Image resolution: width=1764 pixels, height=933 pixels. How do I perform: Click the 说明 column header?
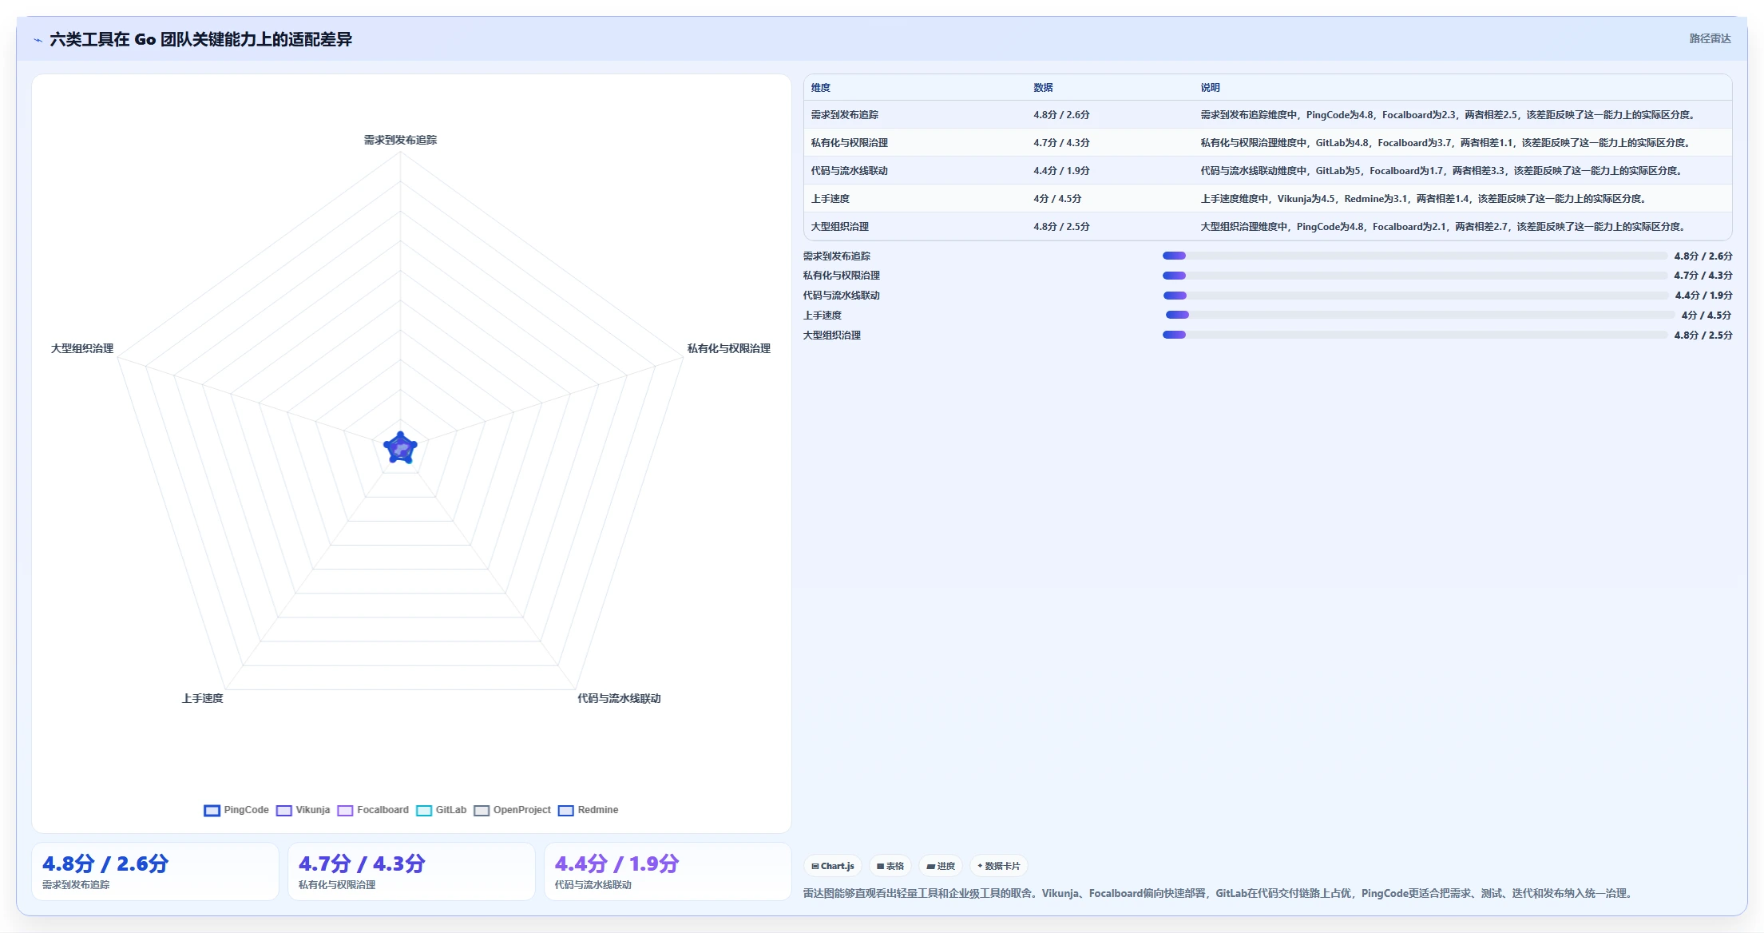tap(1210, 88)
